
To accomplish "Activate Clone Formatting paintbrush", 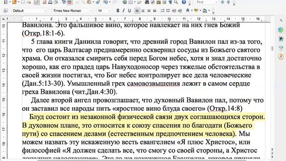I will pos(98,2).
